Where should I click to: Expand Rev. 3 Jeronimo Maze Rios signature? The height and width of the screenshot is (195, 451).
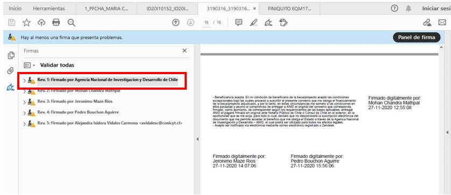point(24,102)
